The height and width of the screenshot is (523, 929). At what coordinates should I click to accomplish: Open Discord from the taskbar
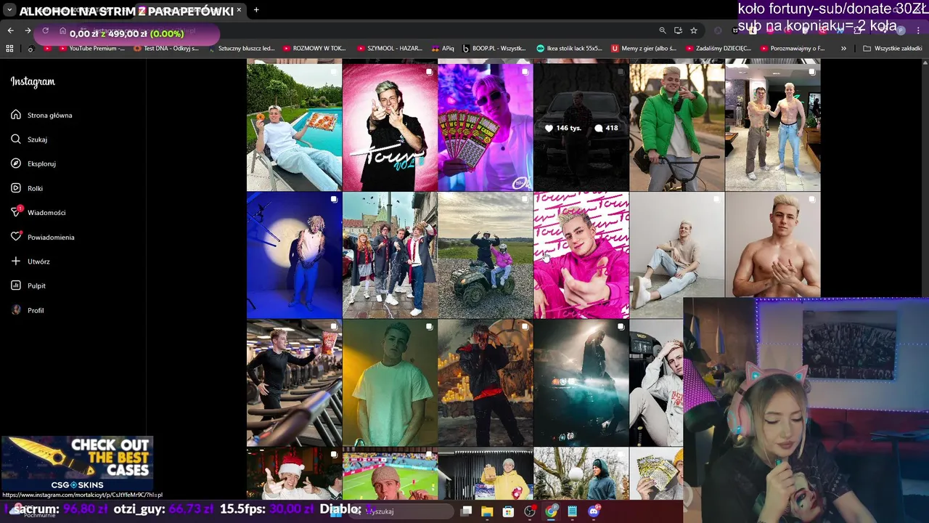coord(594,511)
